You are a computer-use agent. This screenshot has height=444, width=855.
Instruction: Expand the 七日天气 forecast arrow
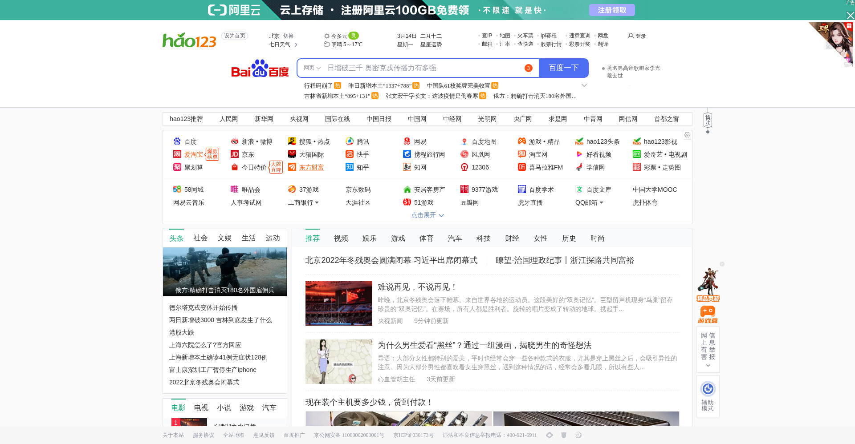tap(296, 44)
